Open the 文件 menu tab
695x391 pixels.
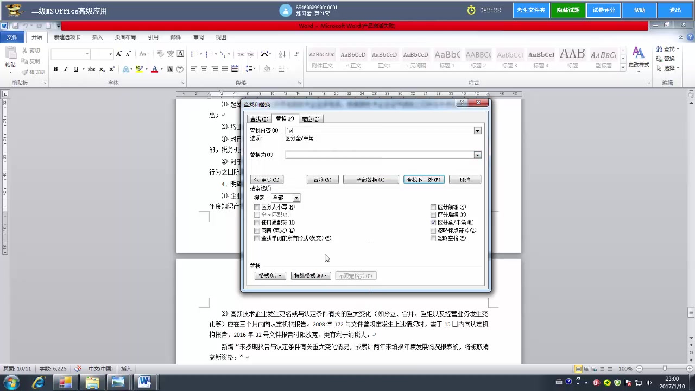coord(12,37)
